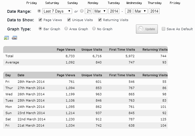This screenshot has height=136, width=195.
Task: Open the start month Mar dropdown
Action: [100, 11]
